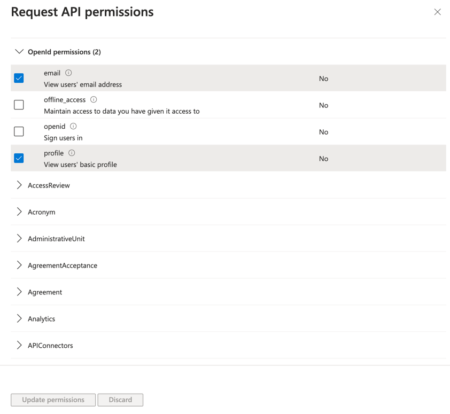Viewport: 450px width, 414px height.
Task: Click info icon next to email permission
Action: click(68, 73)
